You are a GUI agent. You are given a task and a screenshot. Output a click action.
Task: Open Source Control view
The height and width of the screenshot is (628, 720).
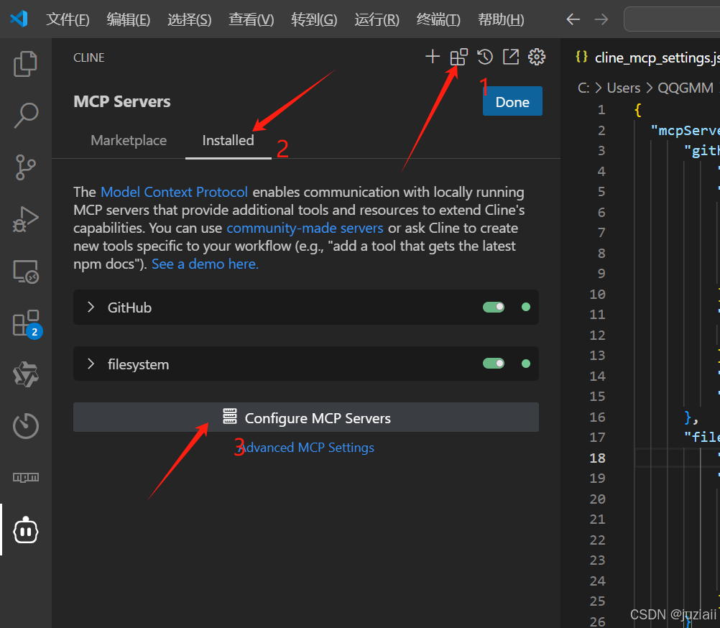pyautogui.click(x=25, y=167)
